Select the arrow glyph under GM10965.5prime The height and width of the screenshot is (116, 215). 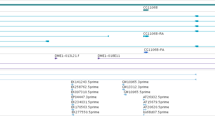[125, 95]
